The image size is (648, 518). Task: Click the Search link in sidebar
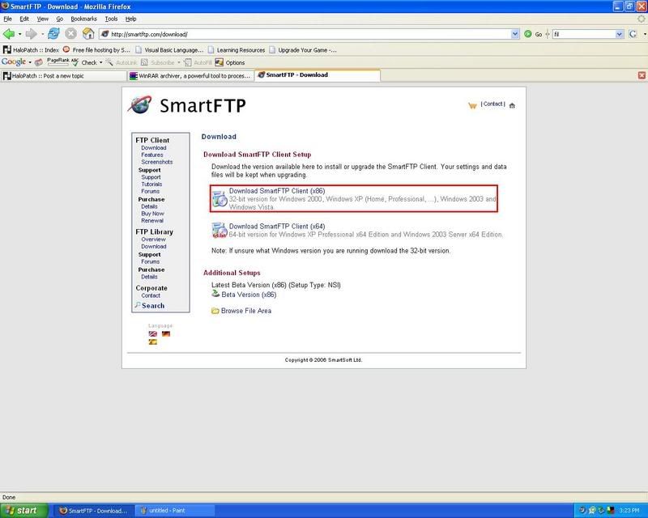153,306
